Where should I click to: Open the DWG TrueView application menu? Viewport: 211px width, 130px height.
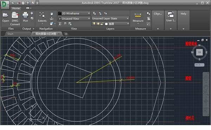5,5
